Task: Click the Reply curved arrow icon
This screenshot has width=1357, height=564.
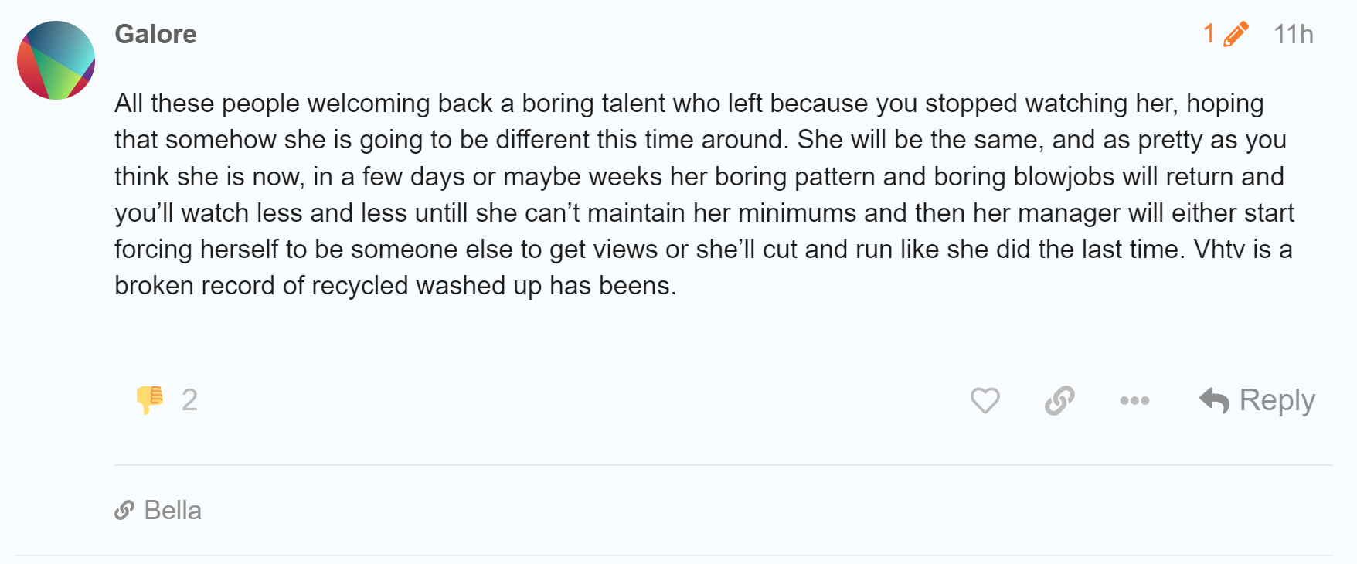Action: pyautogui.click(x=1214, y=400)
